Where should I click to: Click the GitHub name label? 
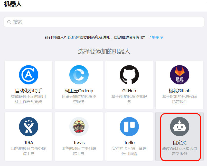pyautogui.click(x=129, y=91)
